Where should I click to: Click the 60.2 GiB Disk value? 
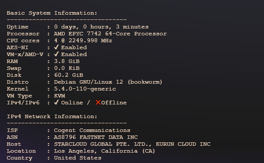coord(68,75)
